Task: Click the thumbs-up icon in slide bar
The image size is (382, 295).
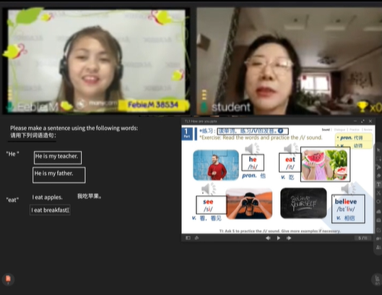Action: pos(196,238)
